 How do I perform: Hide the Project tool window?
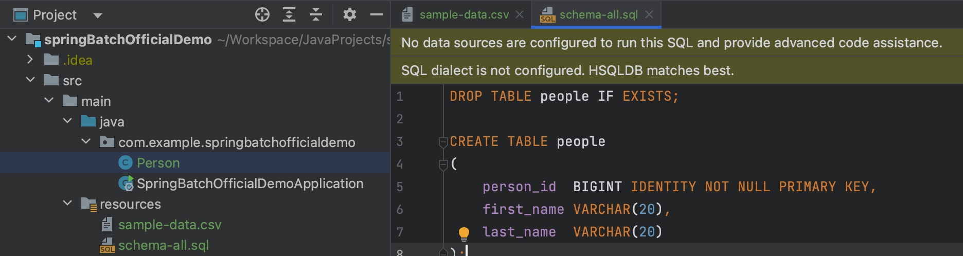tap(377, 15)
